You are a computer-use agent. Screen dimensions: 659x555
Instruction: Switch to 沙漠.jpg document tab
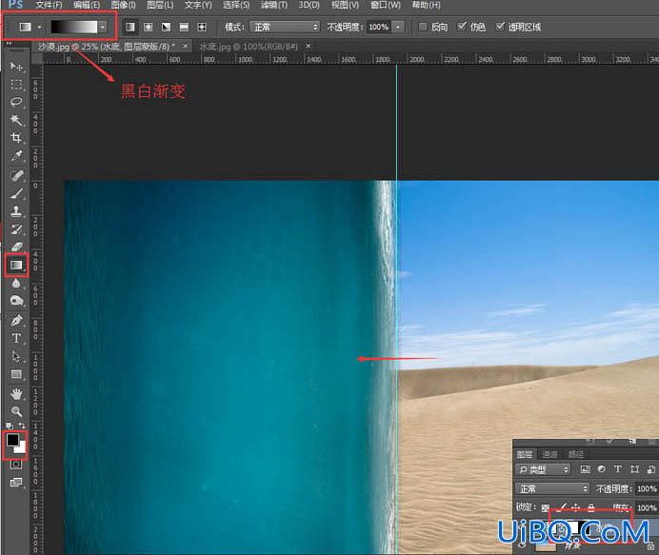coord(106,47)
